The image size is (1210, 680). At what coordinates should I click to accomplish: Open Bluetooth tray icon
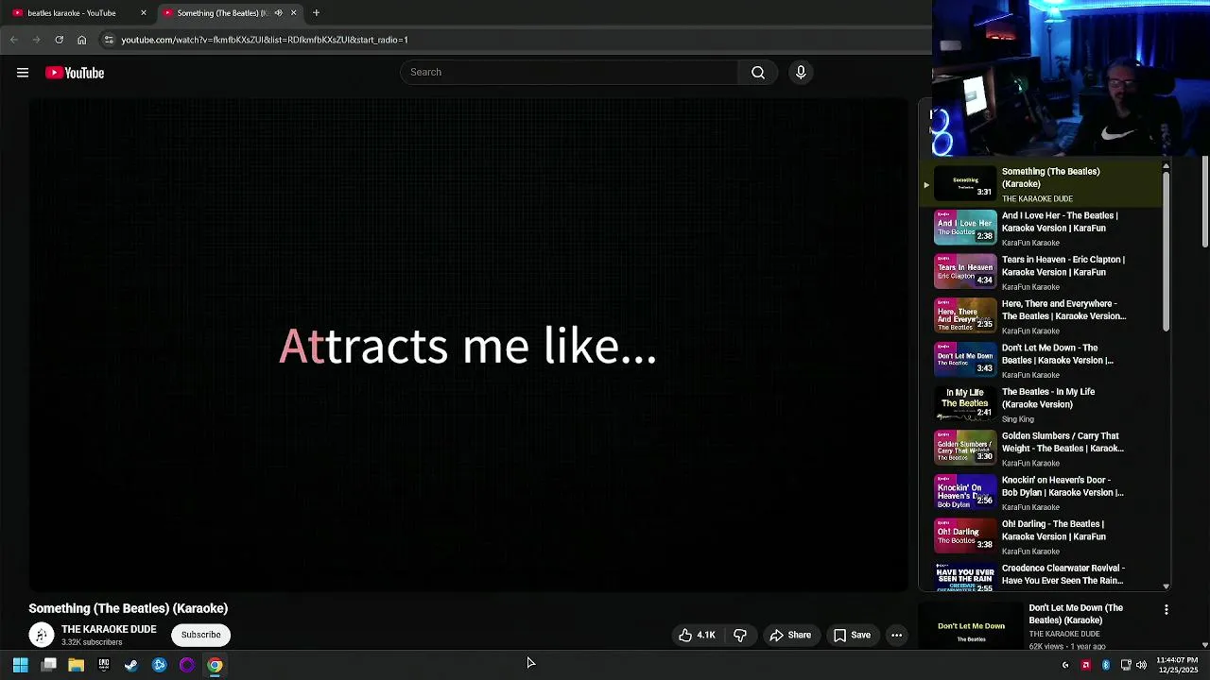click(1106, 666)
